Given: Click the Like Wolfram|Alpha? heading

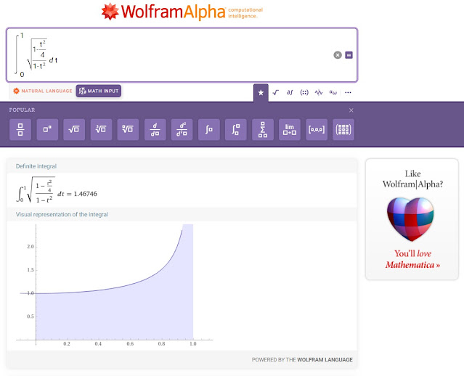Looking at the screenshot, I should tap(412, 179).
